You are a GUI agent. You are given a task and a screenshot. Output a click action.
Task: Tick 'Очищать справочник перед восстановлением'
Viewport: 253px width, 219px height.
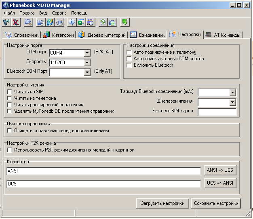coord(10,131)
